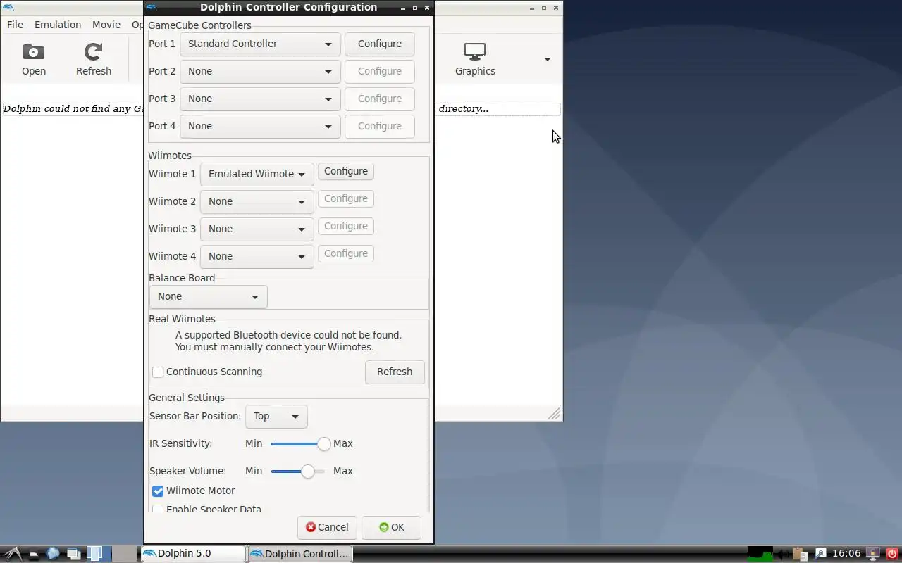Click the OK button
Screen dimensions: 902x563
pos(391,527)
